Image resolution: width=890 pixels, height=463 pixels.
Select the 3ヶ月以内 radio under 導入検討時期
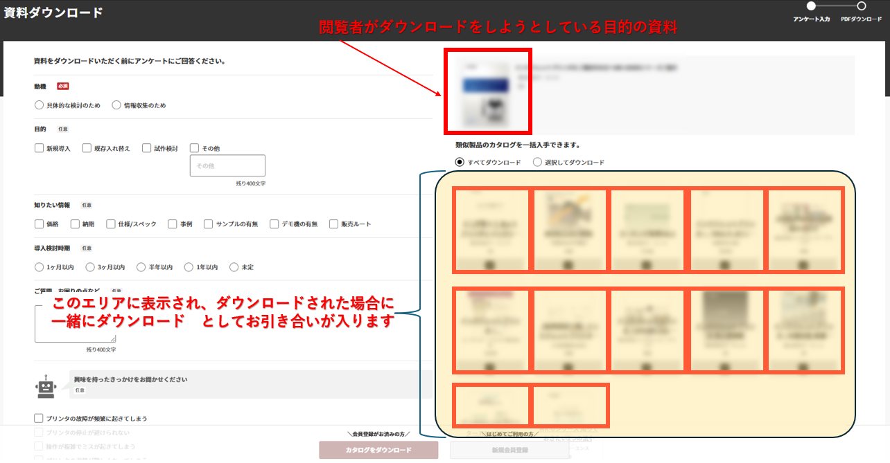[89, 266]
